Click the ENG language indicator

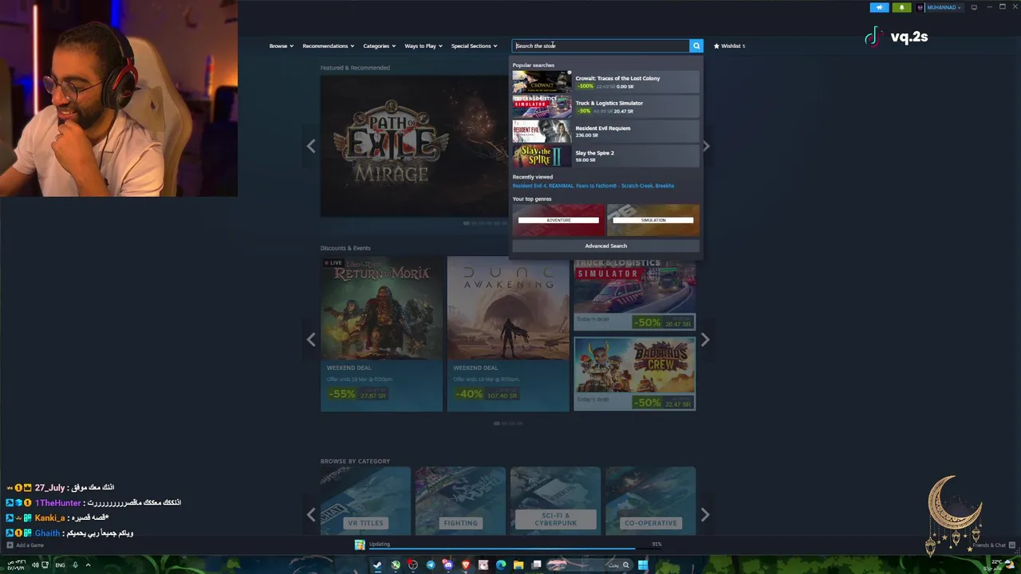coord(60,565)
